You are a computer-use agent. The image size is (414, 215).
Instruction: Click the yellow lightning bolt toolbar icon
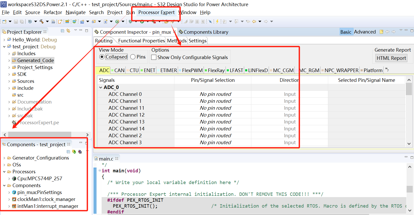pyautogui.click(x=217, y=21)
